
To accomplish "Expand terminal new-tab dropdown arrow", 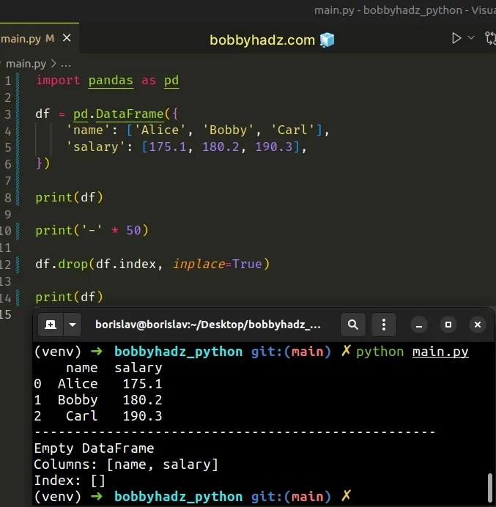I will point(73,325).
